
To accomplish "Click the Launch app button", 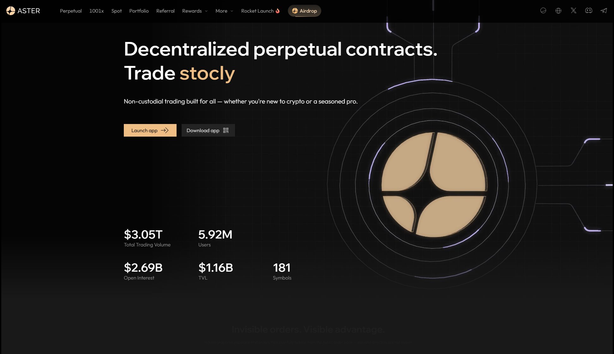I will pyautogui.click(x=150, y=130).
